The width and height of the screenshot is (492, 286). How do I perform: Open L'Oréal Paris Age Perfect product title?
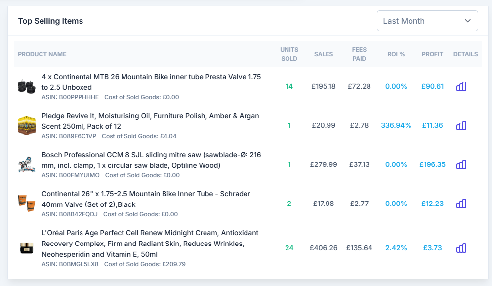[x=150, y=243]
